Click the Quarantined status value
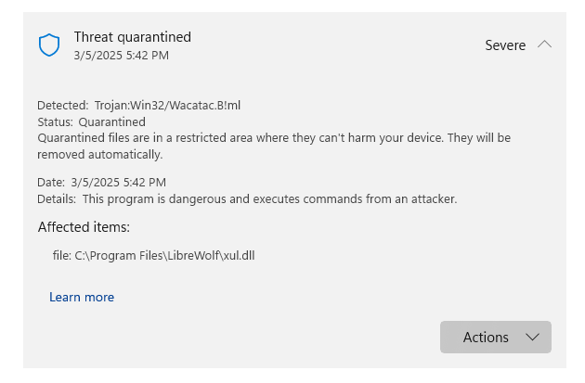The height and width of the screenshot is (383, 585). (112, 121)
